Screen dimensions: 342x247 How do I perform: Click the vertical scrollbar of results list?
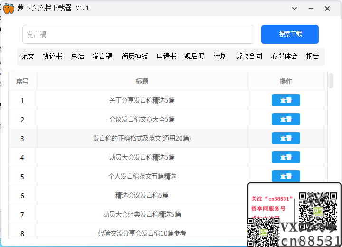tap(331, 81)
